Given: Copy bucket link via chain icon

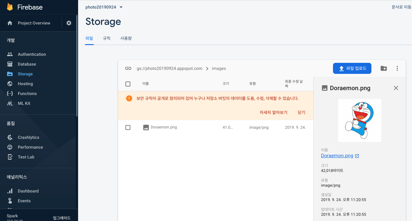Looking at the screenshot, I should coord(128,68).
